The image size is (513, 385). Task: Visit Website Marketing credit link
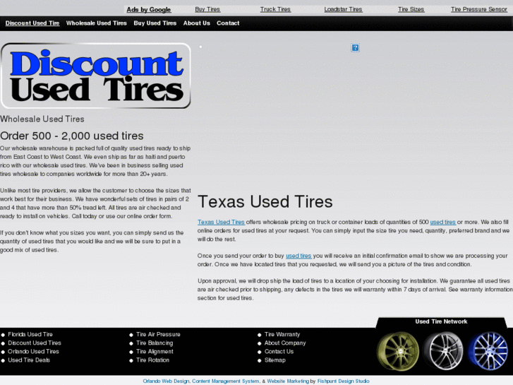[288, 381]
